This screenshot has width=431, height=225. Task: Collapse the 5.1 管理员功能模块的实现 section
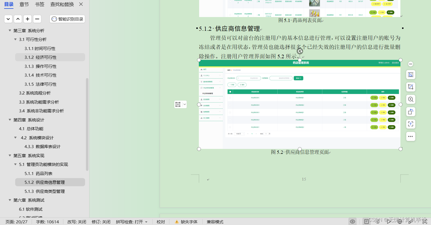click(x=16, y=164)
